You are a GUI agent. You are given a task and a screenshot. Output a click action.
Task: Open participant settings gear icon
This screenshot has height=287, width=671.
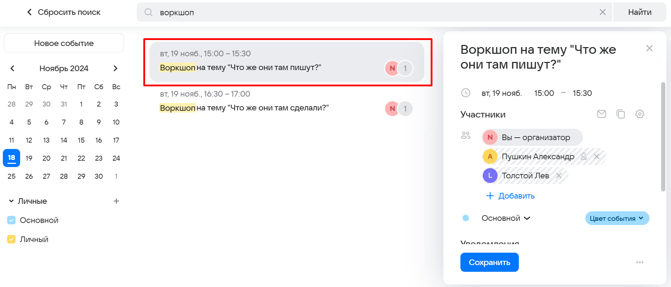[640, 114]
